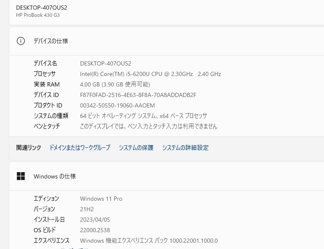Image resolution: width=324 pixels, height=249 pixels.
Task: Click the 関連リンク label
Action: (29, 148)
